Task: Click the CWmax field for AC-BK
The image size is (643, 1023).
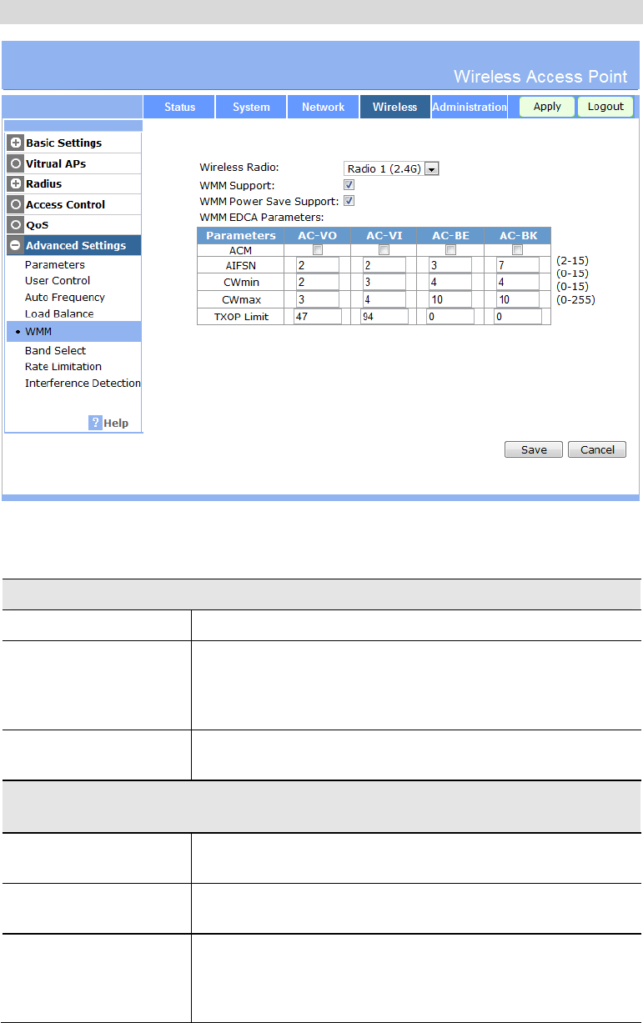Action: tap(517, 299)
